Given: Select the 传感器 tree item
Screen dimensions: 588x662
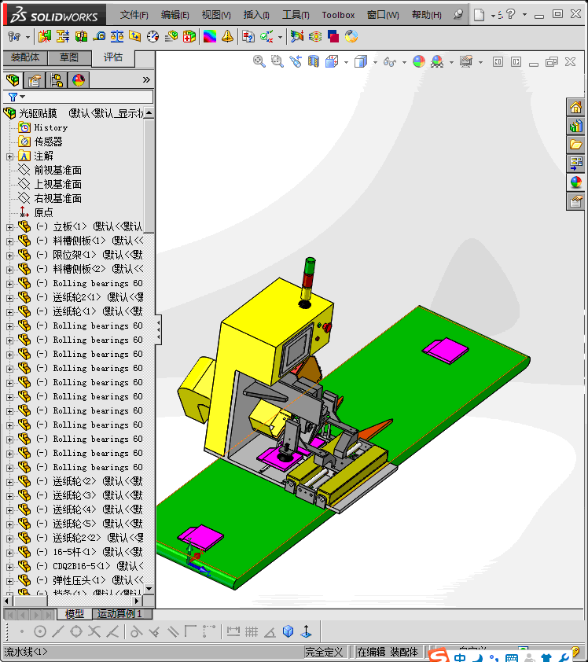Looking at the screenshot, I should pos(48,142).
